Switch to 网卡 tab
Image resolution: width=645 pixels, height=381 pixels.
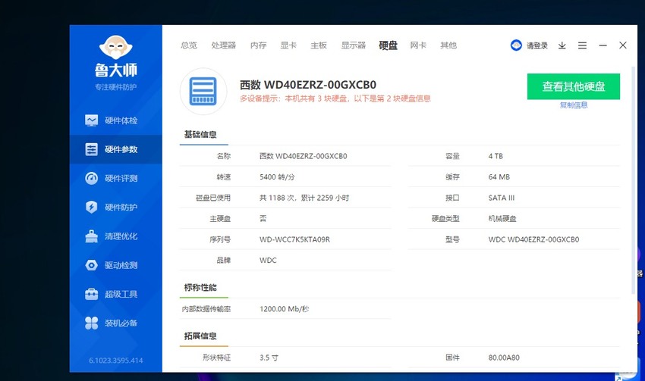point(418,45)
